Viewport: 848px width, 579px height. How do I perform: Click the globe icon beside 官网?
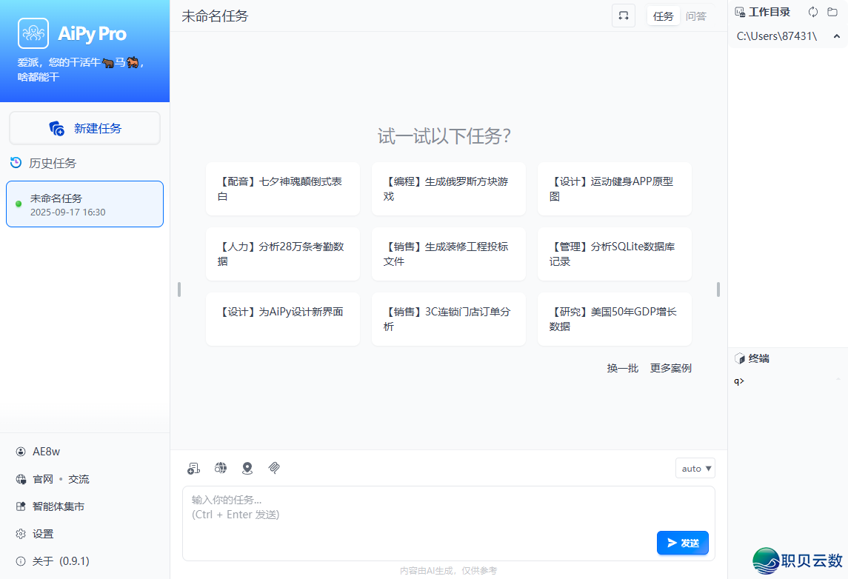point(21,479)
